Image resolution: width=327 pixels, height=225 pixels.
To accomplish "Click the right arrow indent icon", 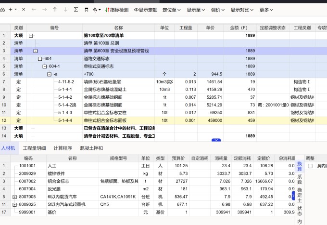I will 44,10.
